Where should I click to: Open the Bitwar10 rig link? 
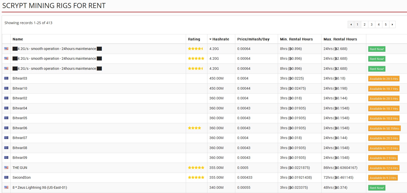(20, 88)
